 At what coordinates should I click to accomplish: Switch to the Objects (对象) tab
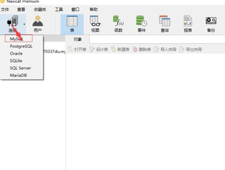coord(77,39)
